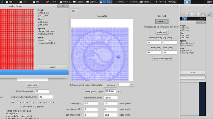Click the red toolpath drawing in Modela Output

click(x=17, y=39)
